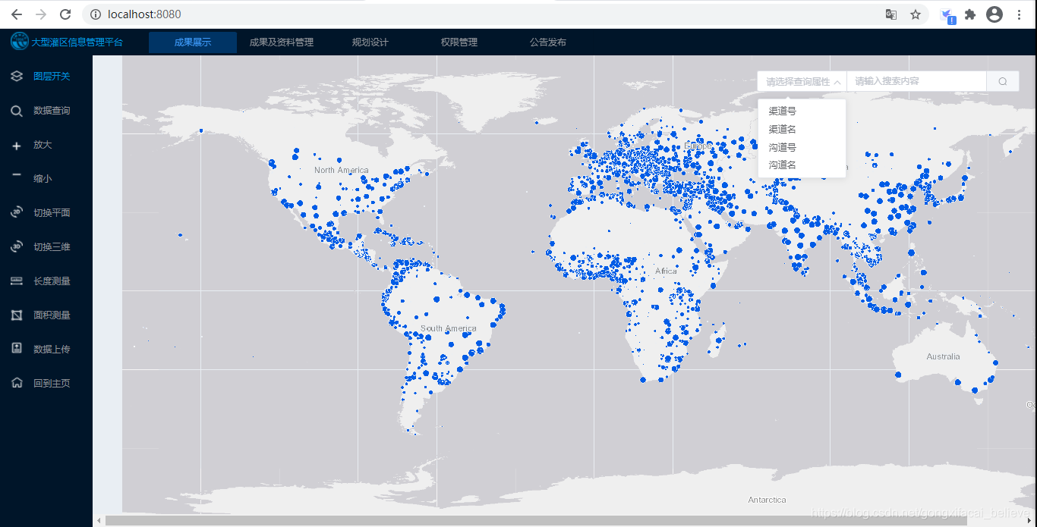
Task: Open browser extensions puzzle icon
Action: (x=970, y=14)
